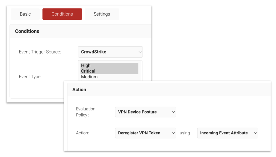Click the chevron arrow on CrowdStrike dropdown
276x157 pixels.
pyautogui.click(x=140, y=52)
